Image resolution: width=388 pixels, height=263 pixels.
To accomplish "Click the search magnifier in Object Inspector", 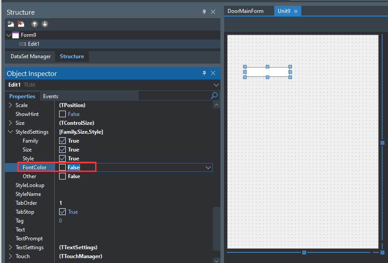I will [x=214, y=96].
